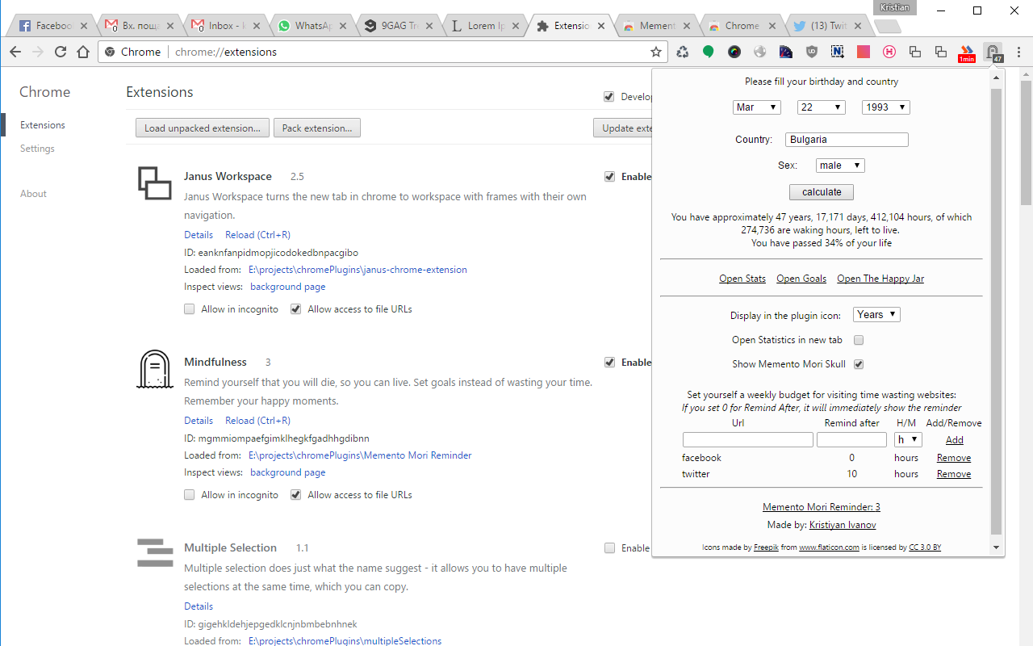This screenshot has width=1033, height=646.
Task: Click the Memento Mori tombstone toolbar icon
Action: (x=992, y=50)
